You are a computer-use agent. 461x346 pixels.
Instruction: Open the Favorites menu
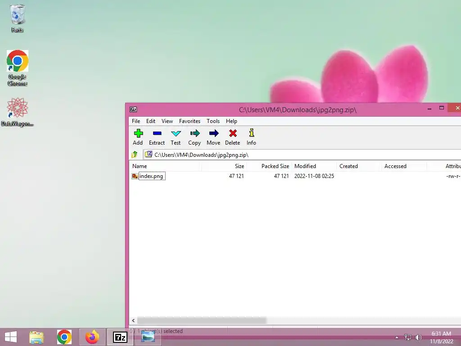tap(190, 121)
